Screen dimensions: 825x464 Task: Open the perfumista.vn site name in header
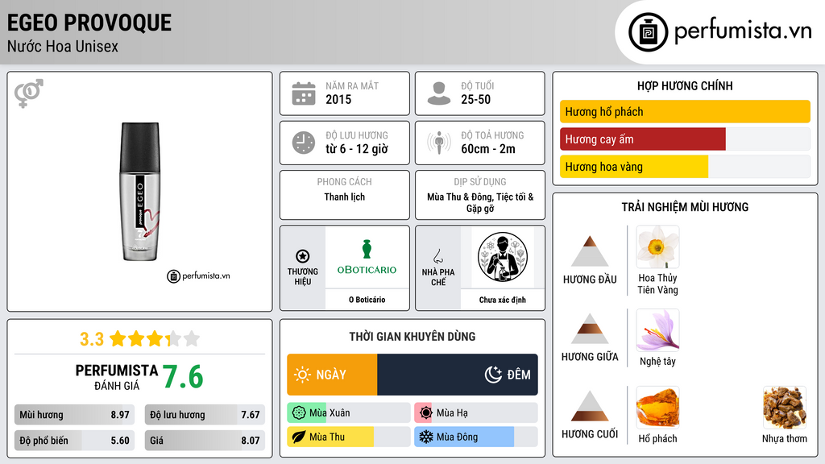click(x=743, y=31)
